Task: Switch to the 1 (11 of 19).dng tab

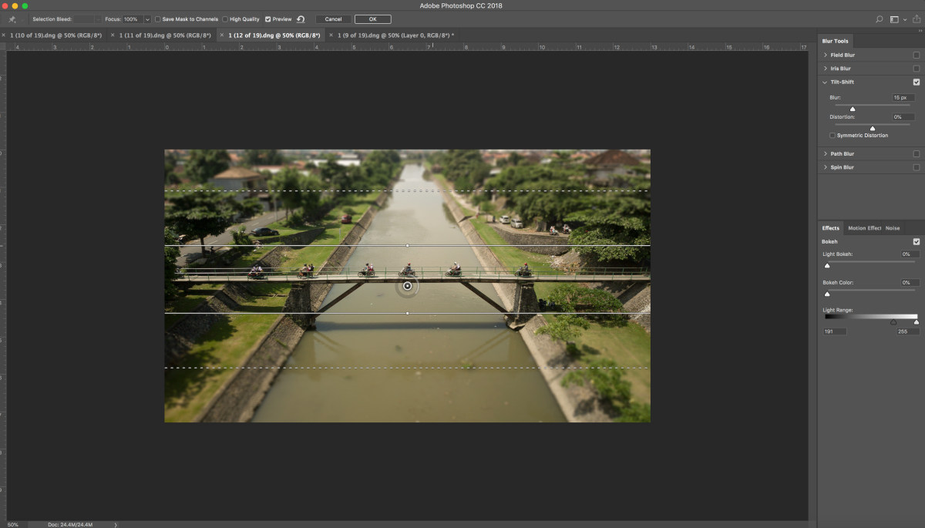Action: (x=164, y=35)
